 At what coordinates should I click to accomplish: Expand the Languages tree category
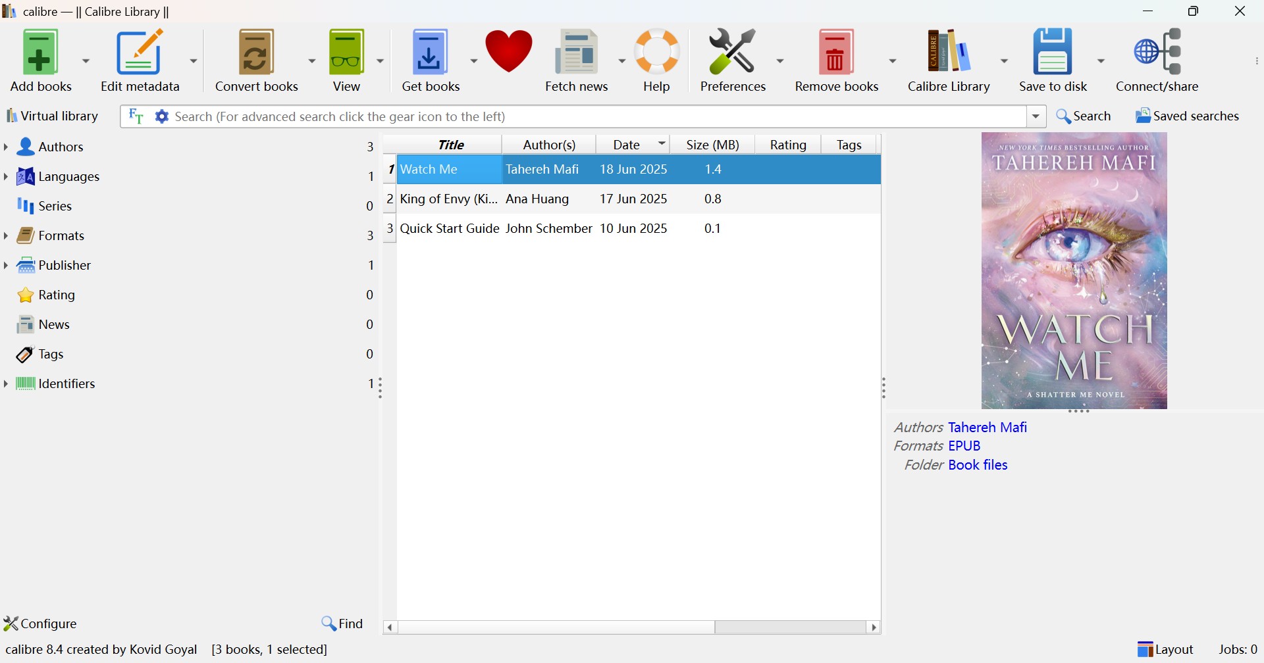[6, 176]
